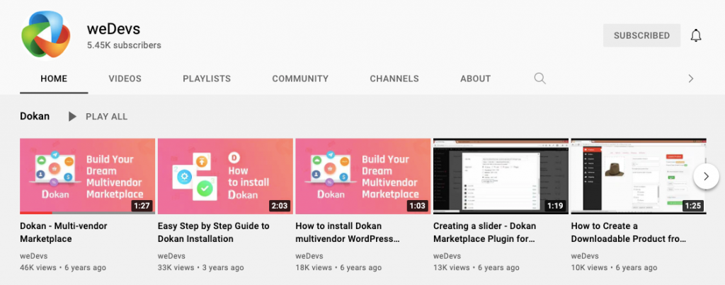Switch to the Videos tab
This screenshot has height=285, width=725.
click(x=125, y=78)
